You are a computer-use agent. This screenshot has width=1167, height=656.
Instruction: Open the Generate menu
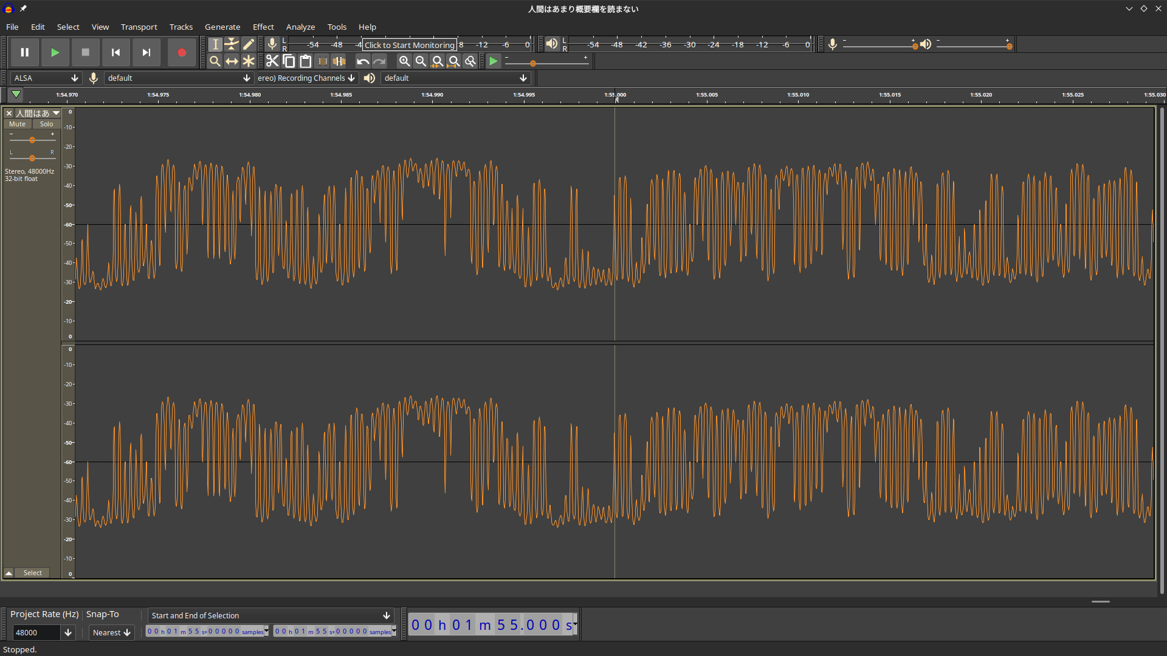pos(222,27)
